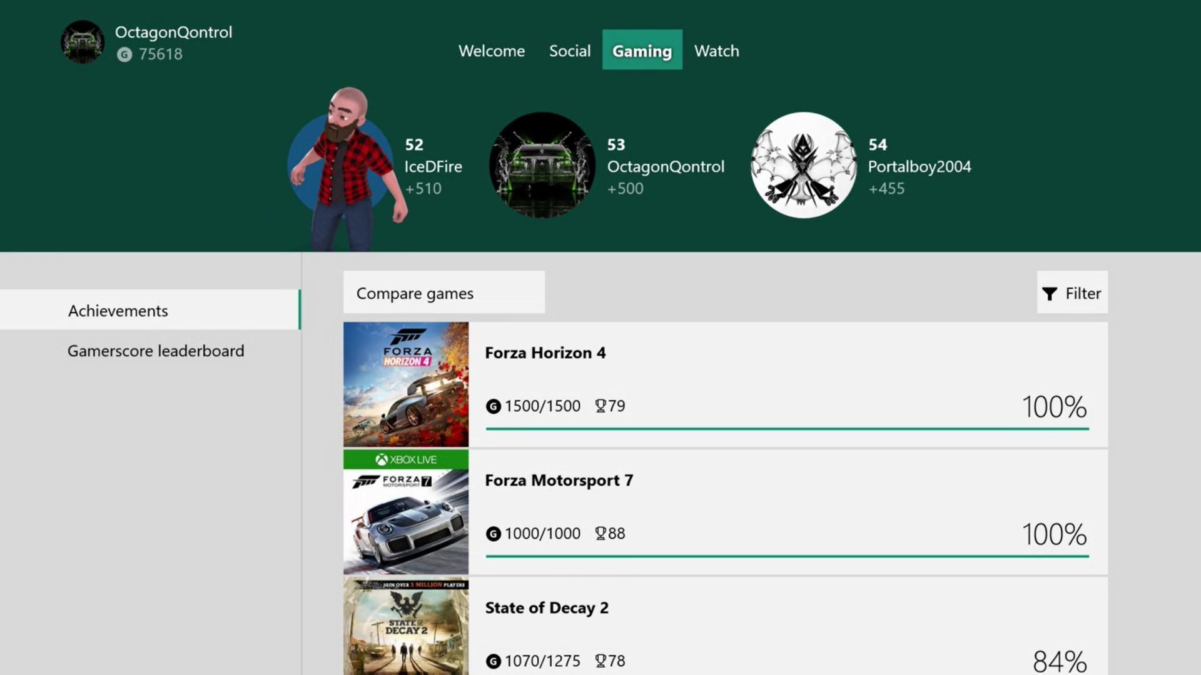Click the +510 score under IceDFire
The width and height of the screenshot is (1201, 675).
423,189
